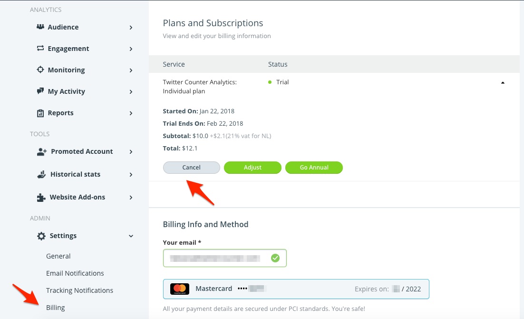Click the 'Trial Ends On: Feb 22, 2018' line
This screenshot has height=319, width=524.
tap(203, 123)
